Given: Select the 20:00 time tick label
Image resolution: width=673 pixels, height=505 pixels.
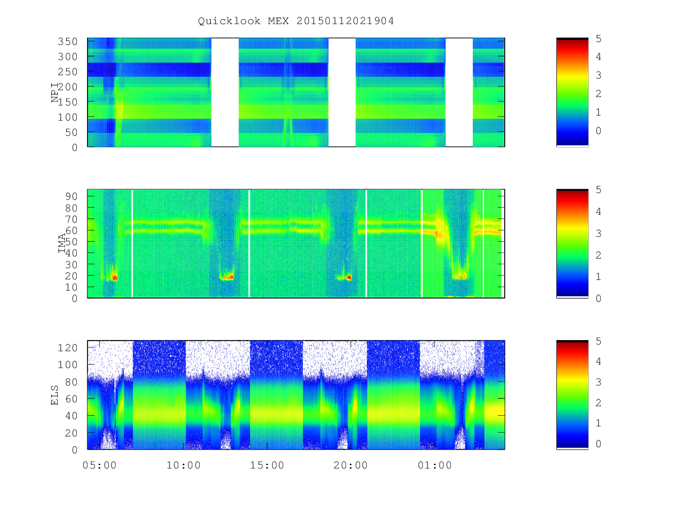Looking at the screenshot, I should pyautogui.click(x=350, y=465).
